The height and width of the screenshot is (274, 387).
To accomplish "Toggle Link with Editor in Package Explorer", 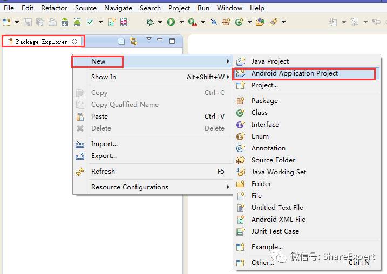I will pos(133,41).
